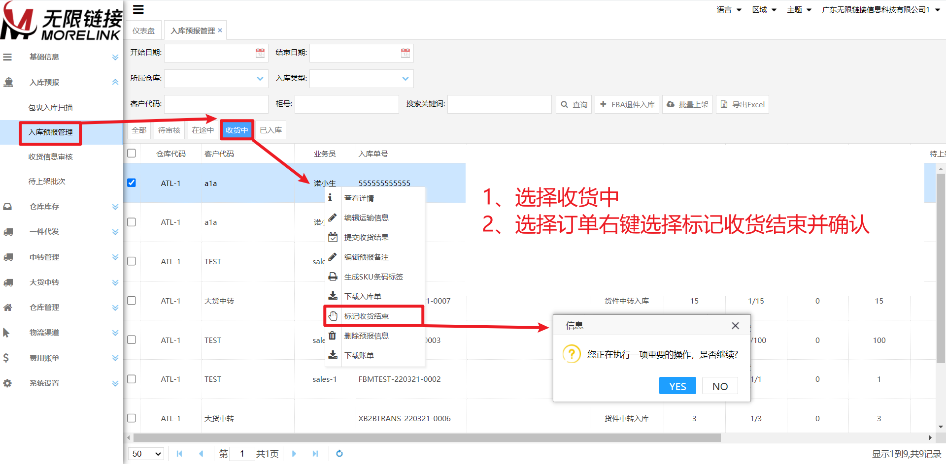Select 标记收货结束 from context menu
The height and width of the screenshot is (464, 946).
tap(373, 316)
